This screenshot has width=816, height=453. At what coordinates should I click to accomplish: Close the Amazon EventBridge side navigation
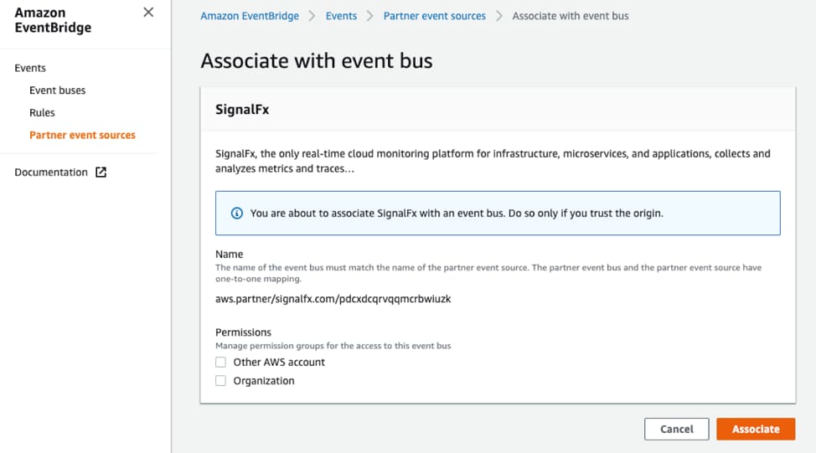(x=148, y=12)
